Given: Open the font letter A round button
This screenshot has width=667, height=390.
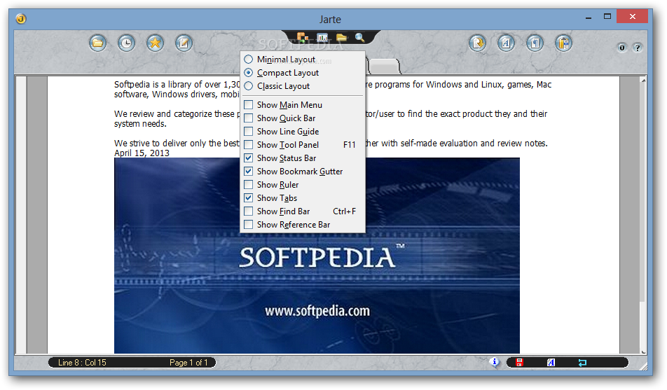Looking at the screenshot, I should (506, 43).
